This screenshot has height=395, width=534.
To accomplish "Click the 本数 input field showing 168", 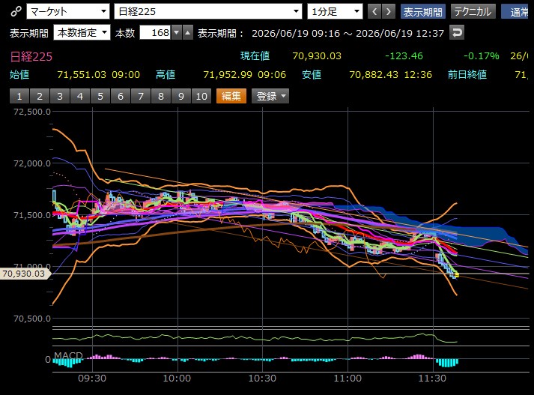I will pos(155,33).
